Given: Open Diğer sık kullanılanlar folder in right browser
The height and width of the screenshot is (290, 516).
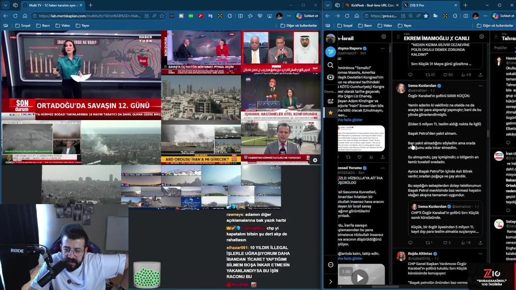Looking at the screenshot, I should pyautogui.click(x=495, y=25).
